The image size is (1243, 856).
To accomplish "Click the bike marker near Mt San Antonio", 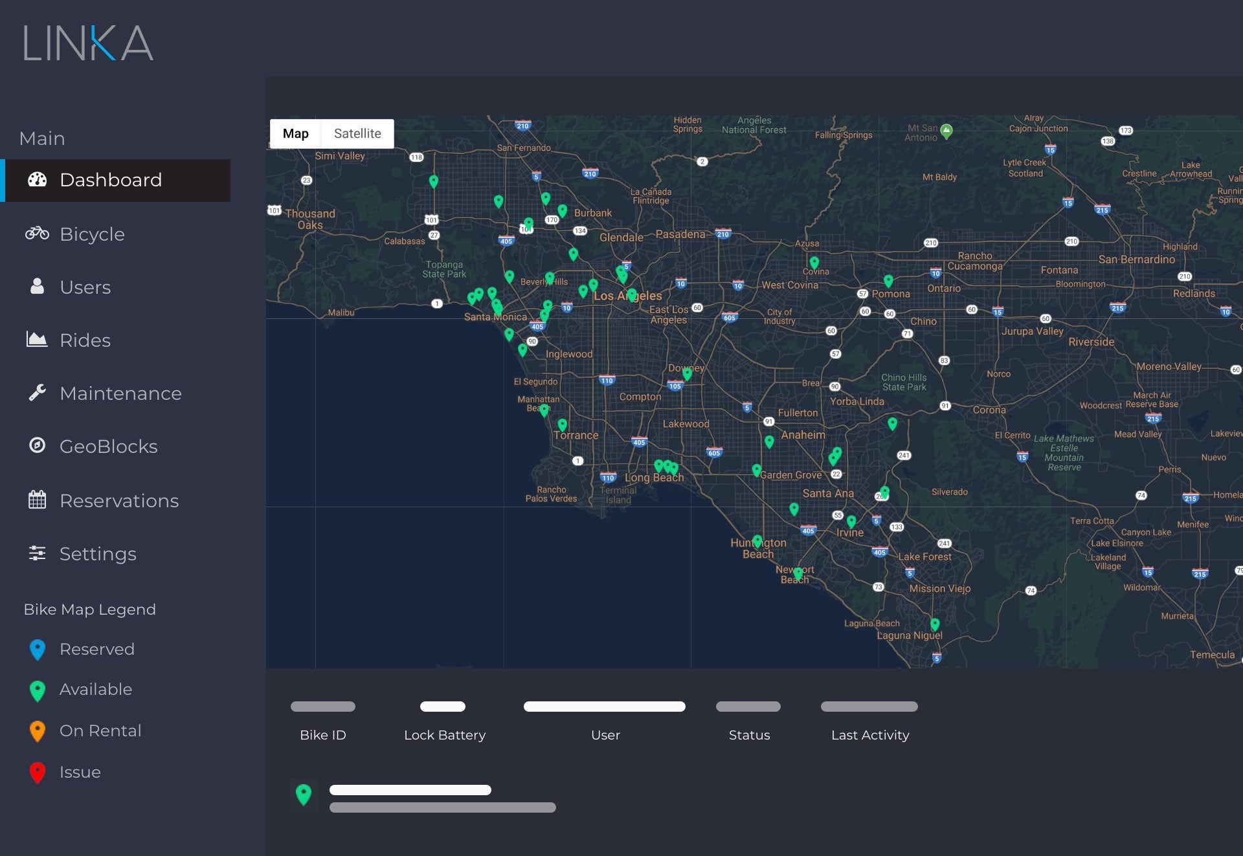I will click(946, 131).
